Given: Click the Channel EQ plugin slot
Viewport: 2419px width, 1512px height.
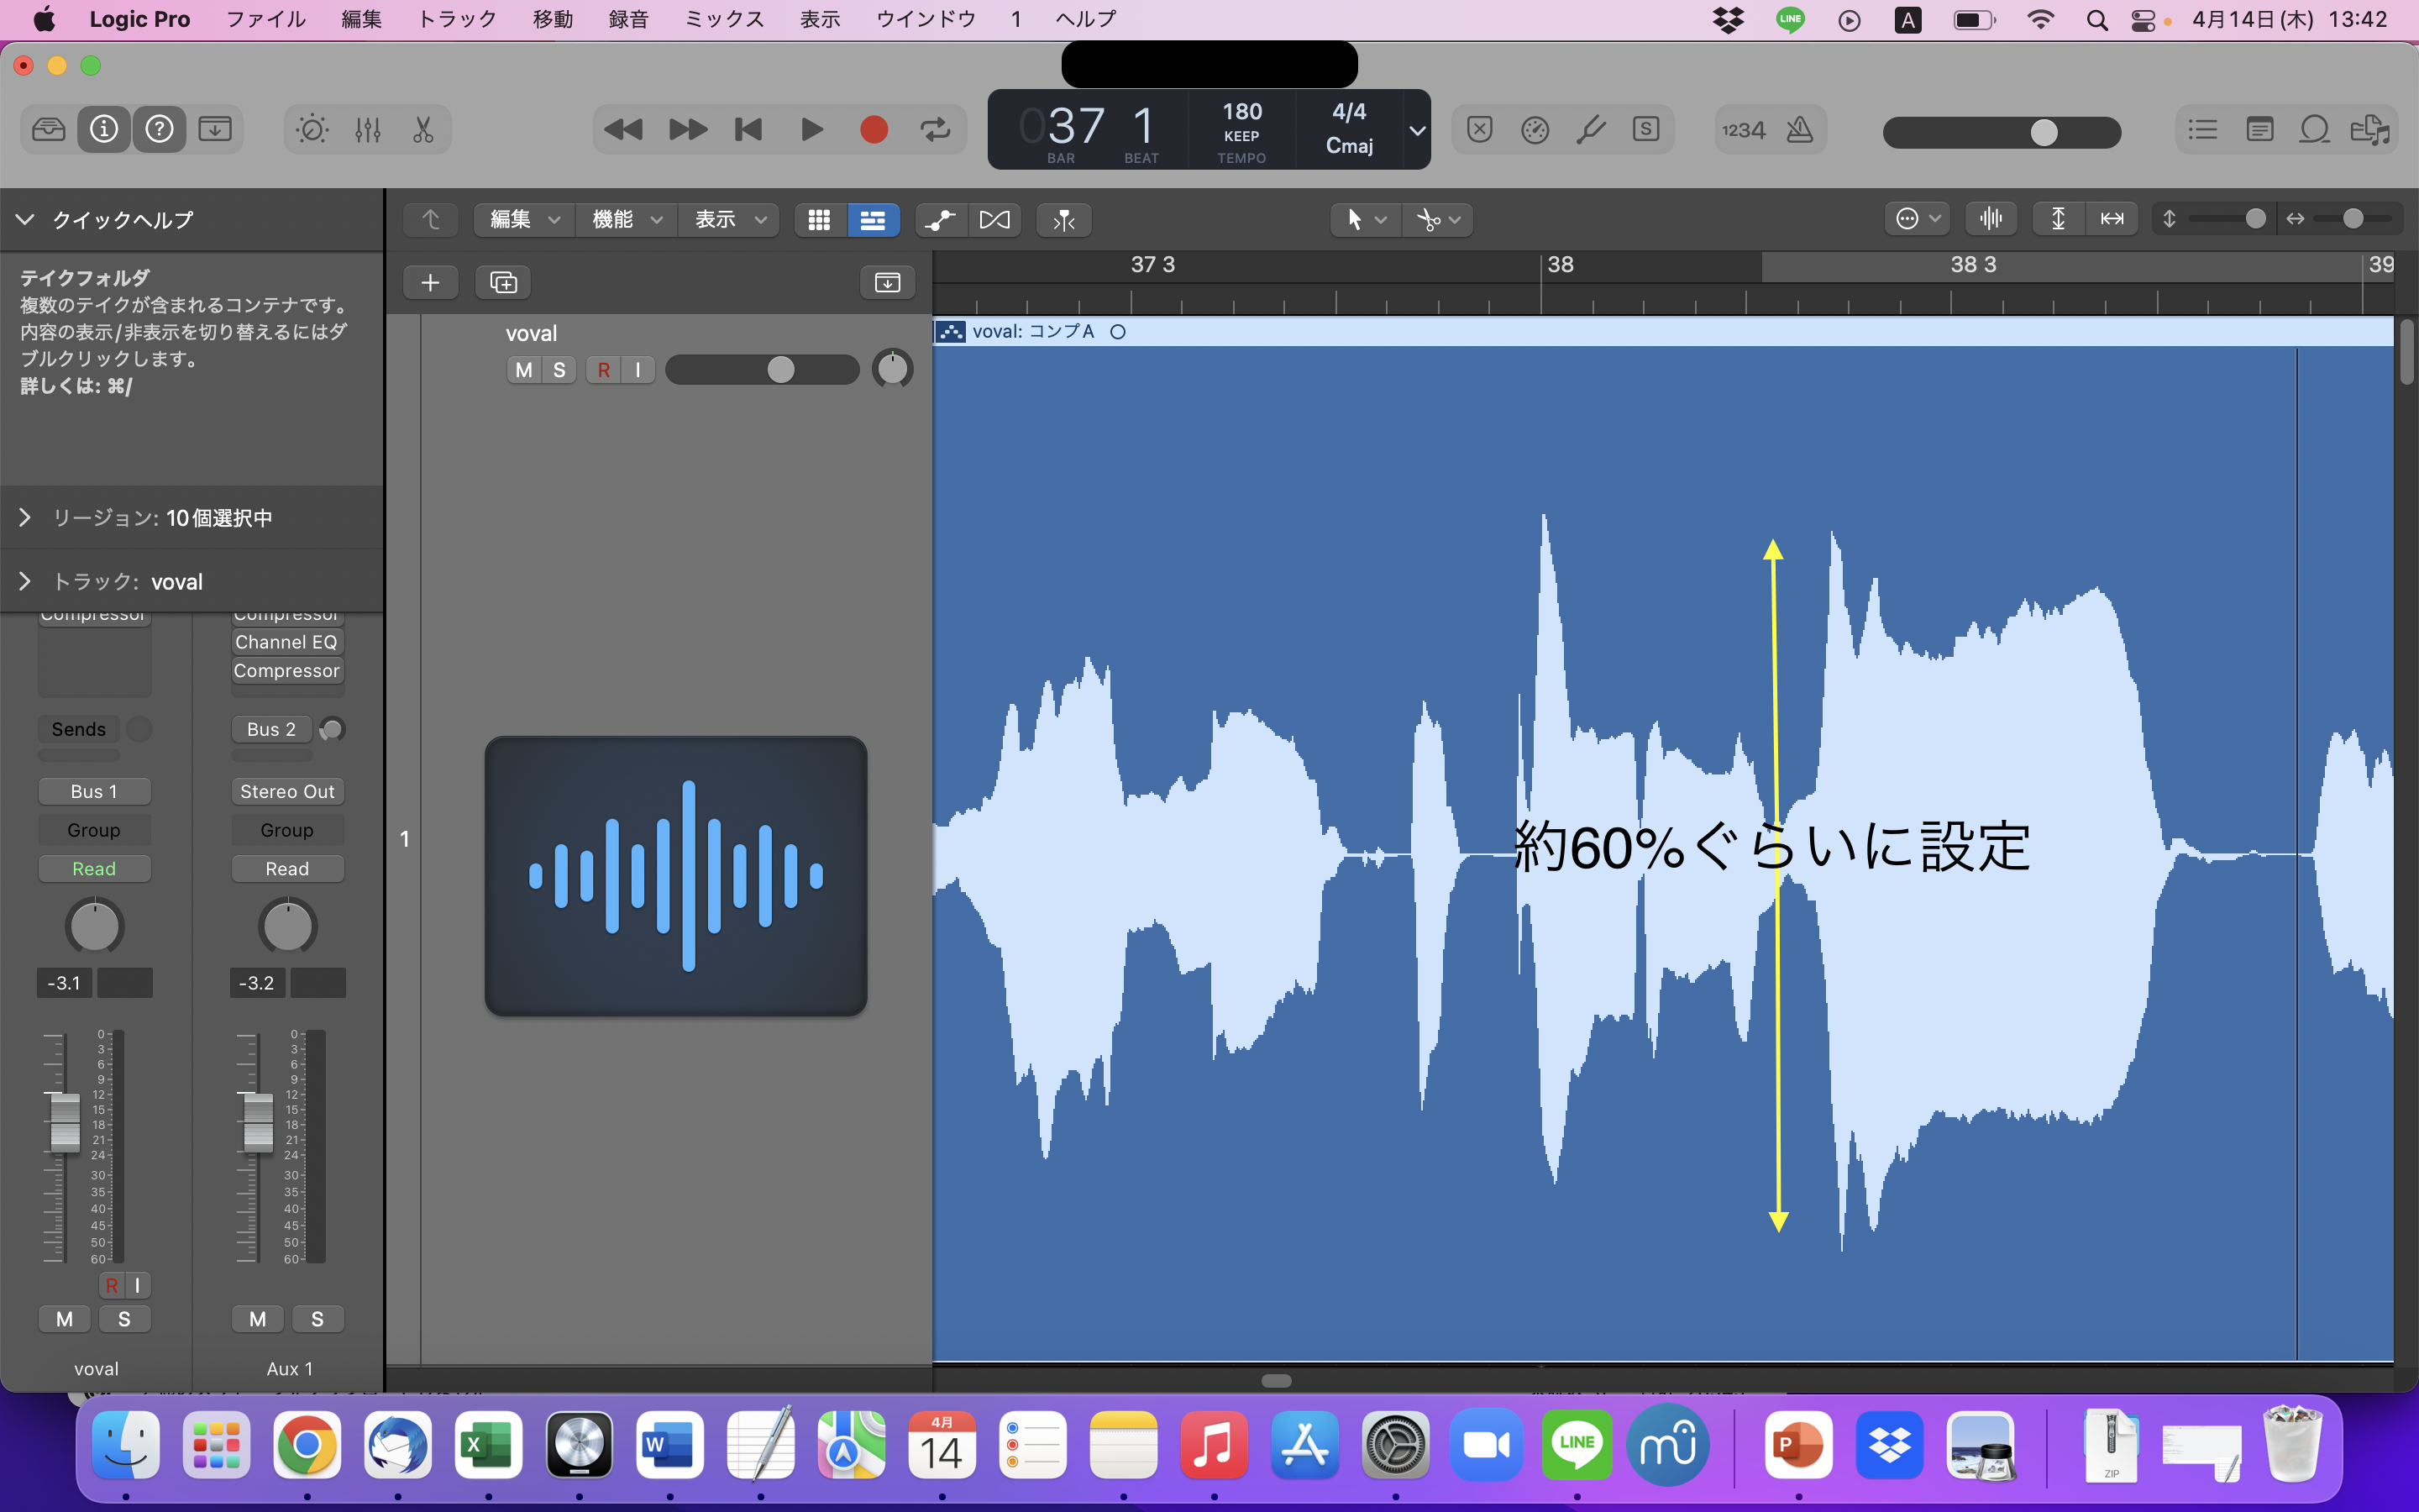Looking at the screenshot, I should click(287, 642).
